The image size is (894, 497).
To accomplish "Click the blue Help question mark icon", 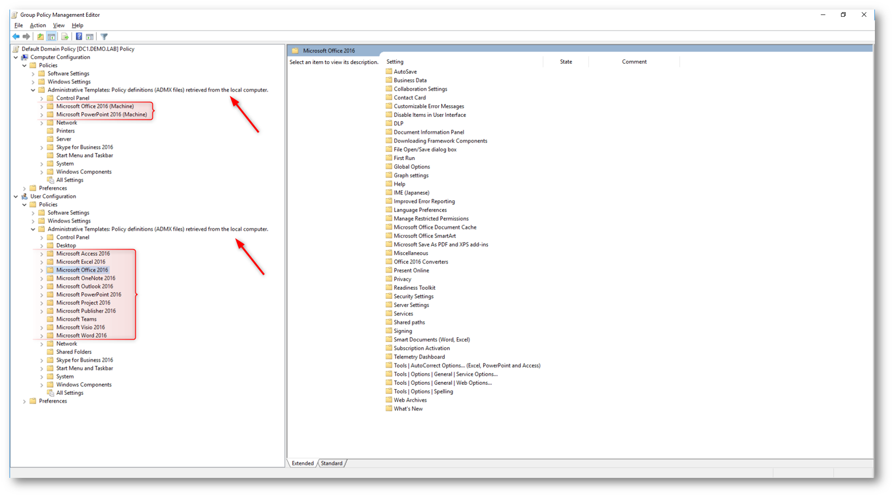I will pos(79,36).
